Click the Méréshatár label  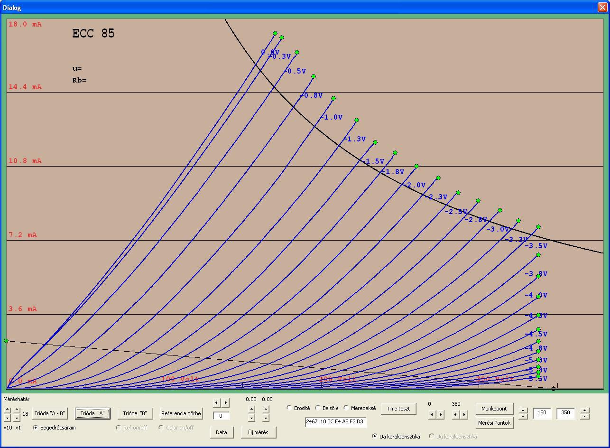pos(17,399)
